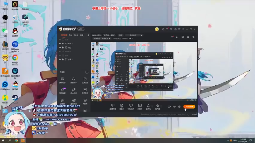Click the streamer avatar in the title bar
255x143 pixels.
click(x=157, y=29)
